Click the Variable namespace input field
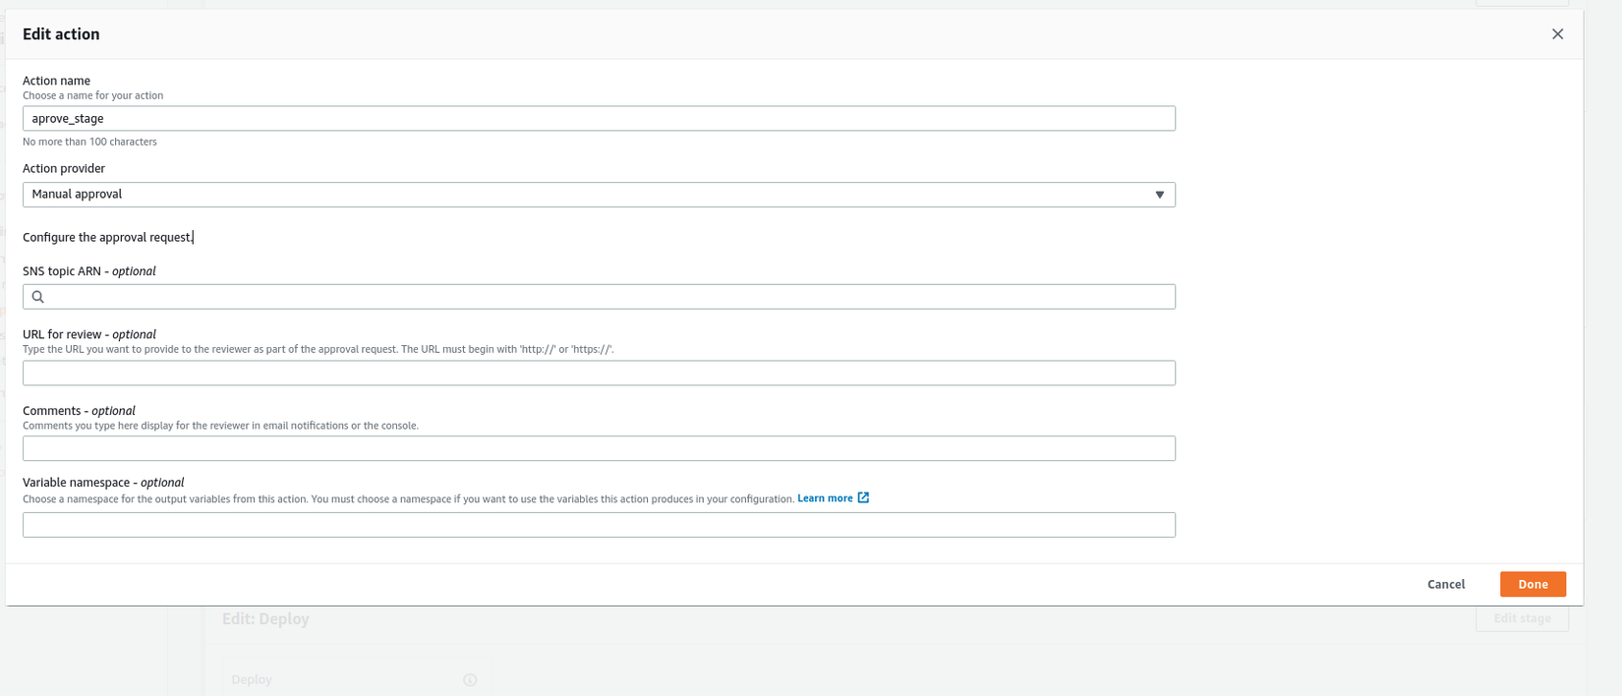1622x696 pixels. tap(598, 525)
